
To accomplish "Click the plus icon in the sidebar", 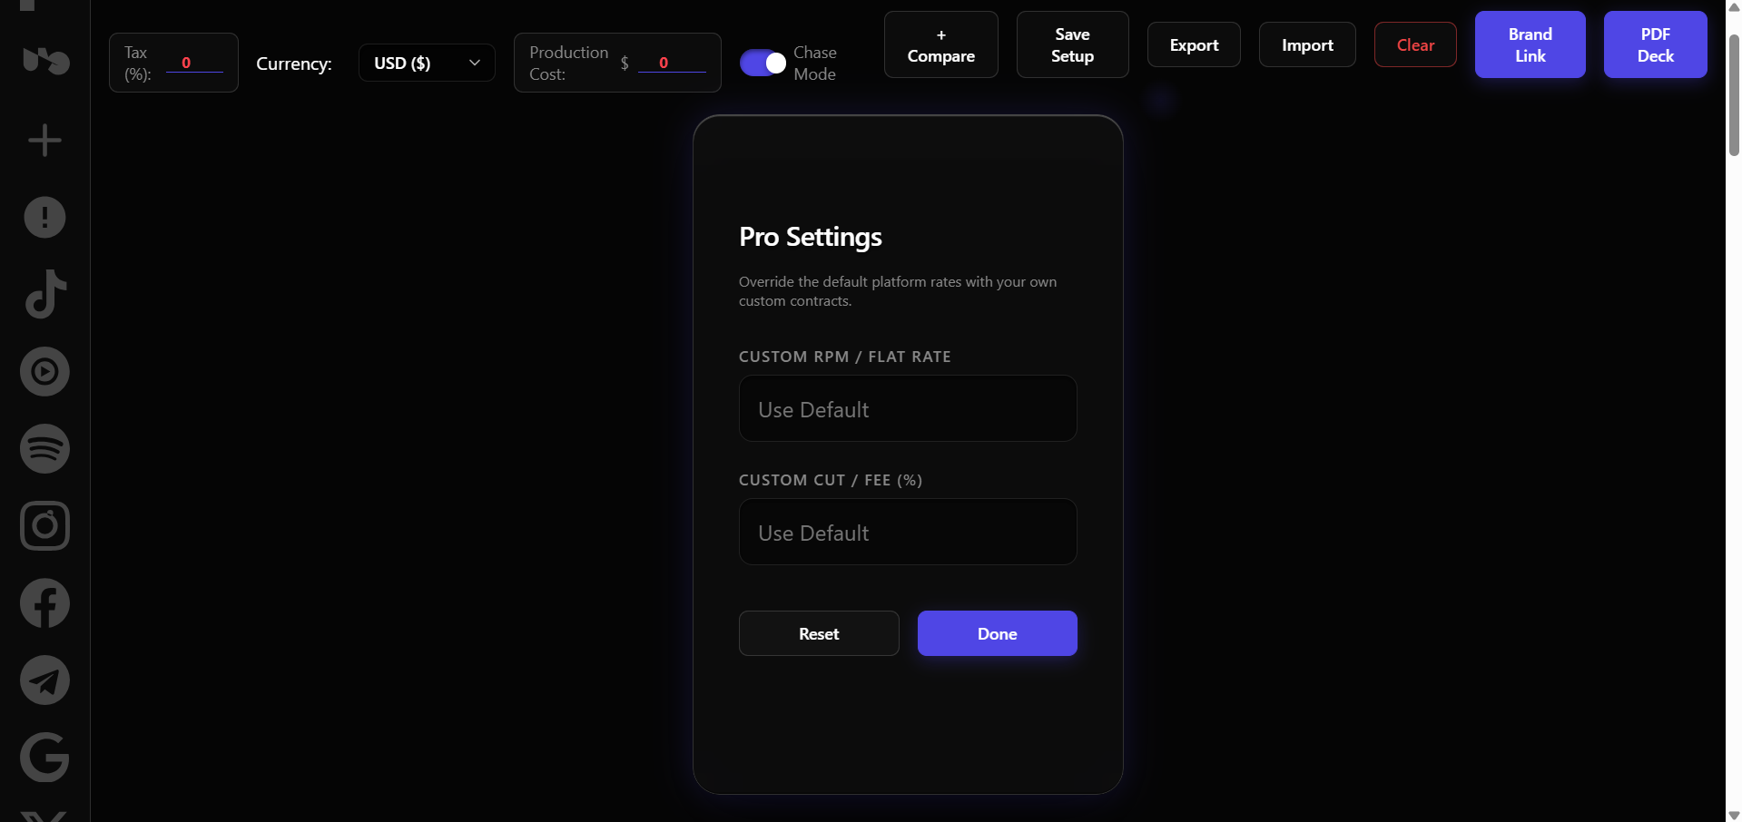I will point(44,141).
